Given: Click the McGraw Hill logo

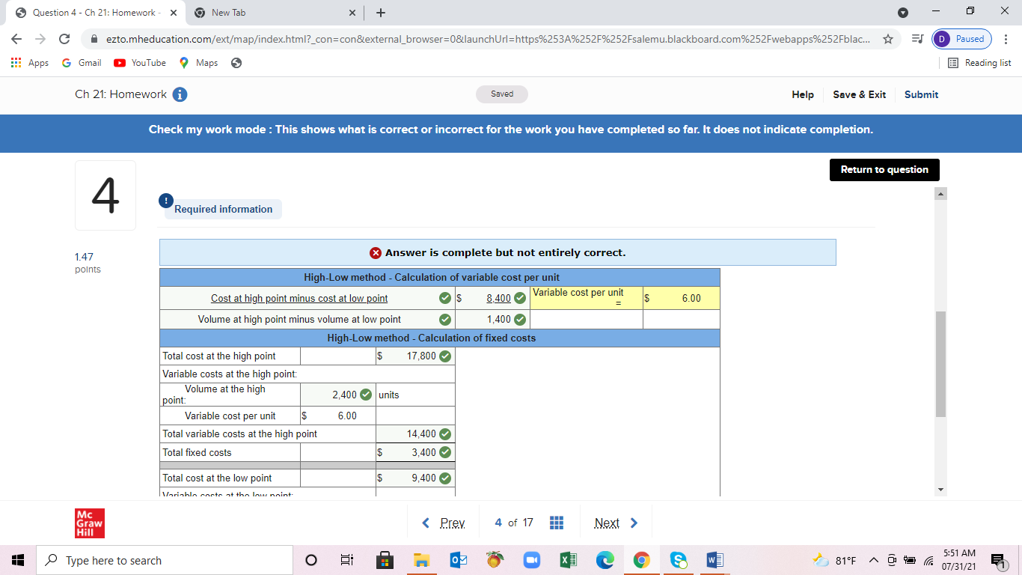Looking at the screenshot, I should (90, 523).
